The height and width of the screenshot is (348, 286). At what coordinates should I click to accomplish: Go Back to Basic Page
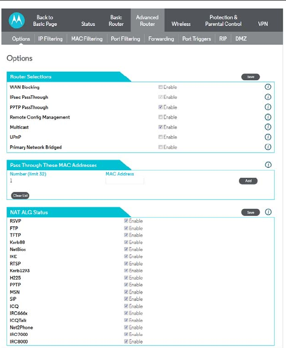tap(45, 20)
